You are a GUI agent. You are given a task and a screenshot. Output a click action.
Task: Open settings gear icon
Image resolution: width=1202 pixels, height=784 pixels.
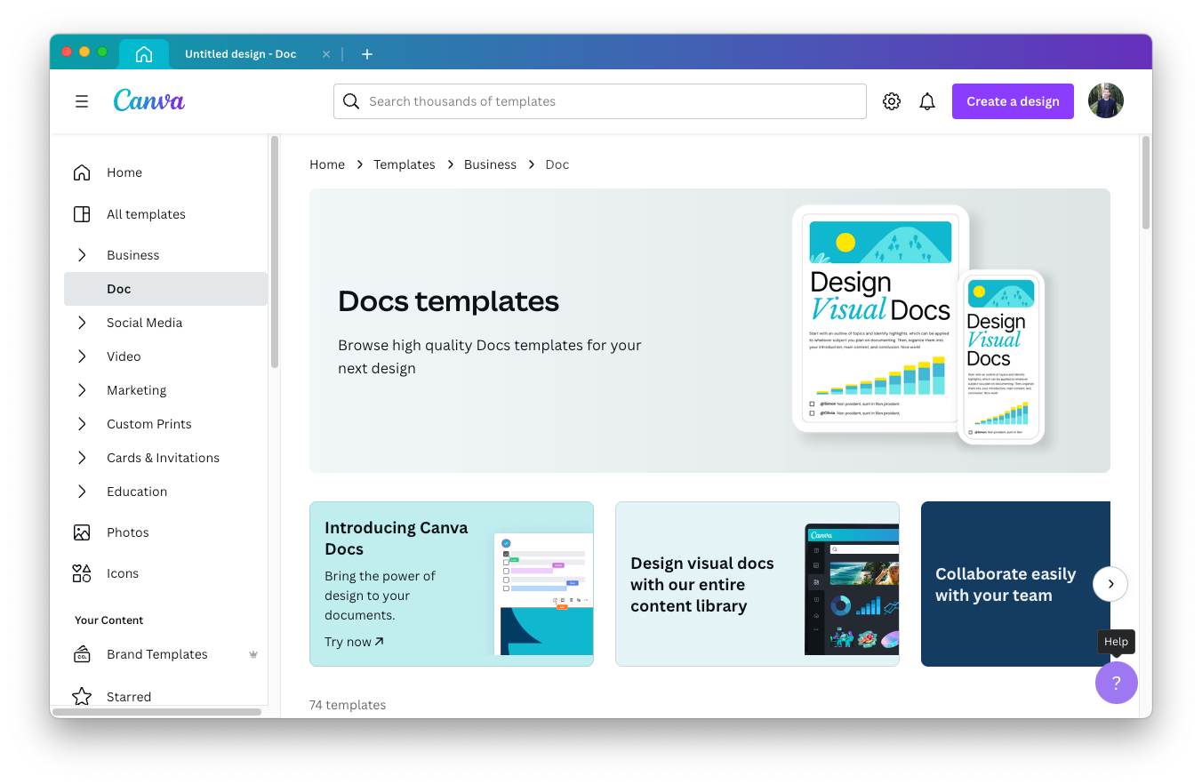pos(892,101)
